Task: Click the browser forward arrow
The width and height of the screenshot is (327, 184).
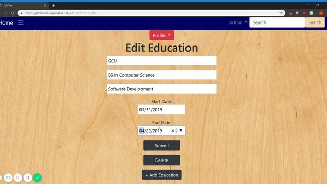Action: [x=6, y=13]
